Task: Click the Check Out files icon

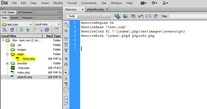Action: pyautogui.click(x=34, y=30)
